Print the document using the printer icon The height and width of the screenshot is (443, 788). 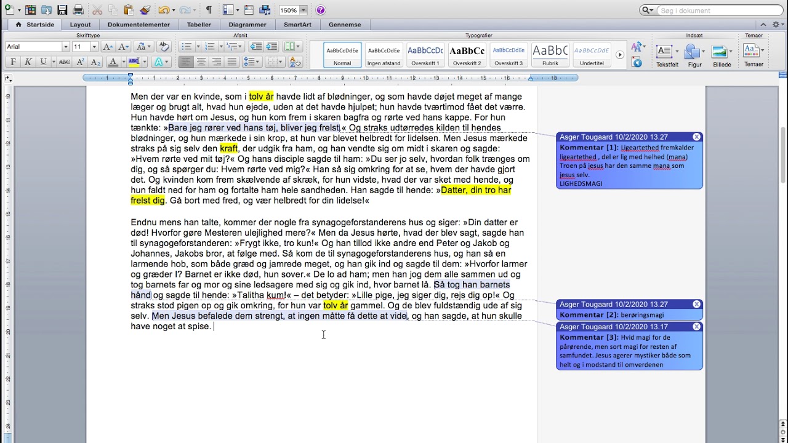tap(78, 10)
